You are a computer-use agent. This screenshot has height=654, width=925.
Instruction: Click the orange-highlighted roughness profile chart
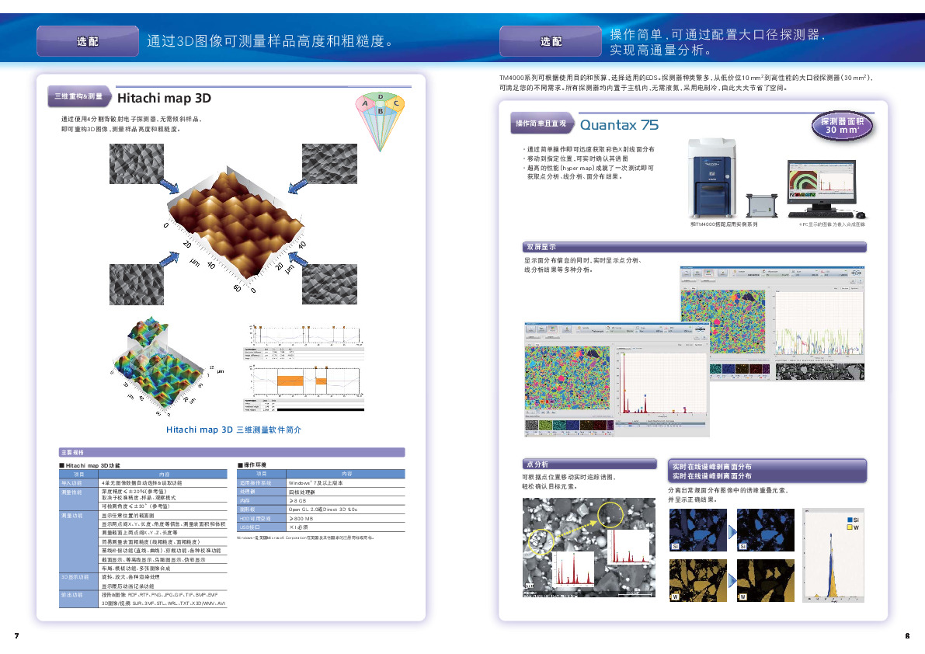coord(305,381)
